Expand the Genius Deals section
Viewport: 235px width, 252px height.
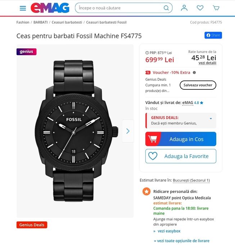pyautogui.click(x=211, y=119)
